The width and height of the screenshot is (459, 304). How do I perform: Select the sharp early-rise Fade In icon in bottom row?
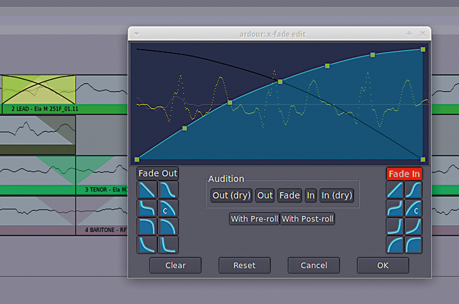(413, 244)
